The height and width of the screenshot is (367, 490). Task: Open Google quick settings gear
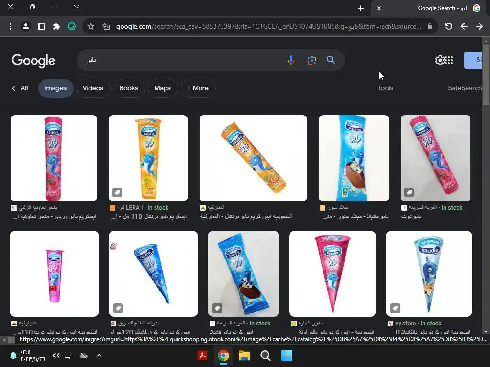click(x=440, y=60)
